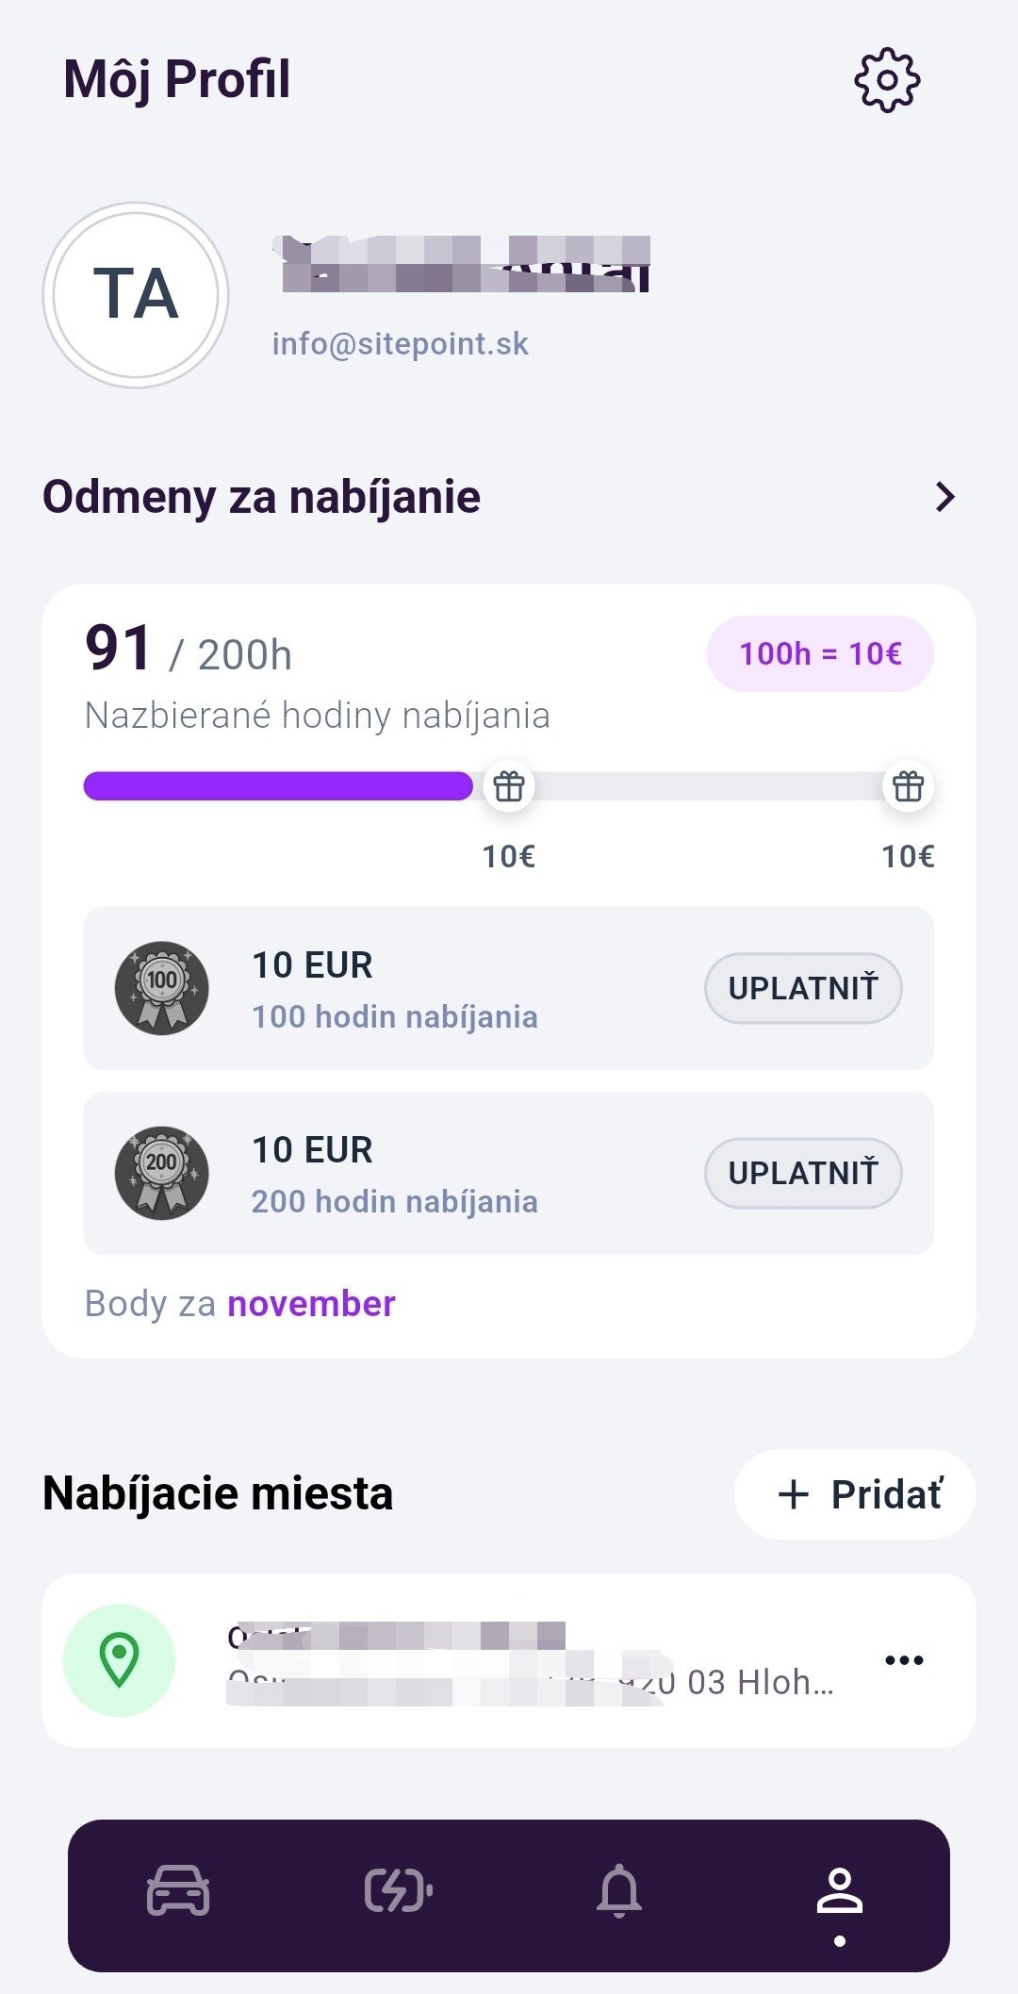Tap the first gift icon on progress bar
Viewport: 1018px width, 1994px height.
click(x=509, y=785)
